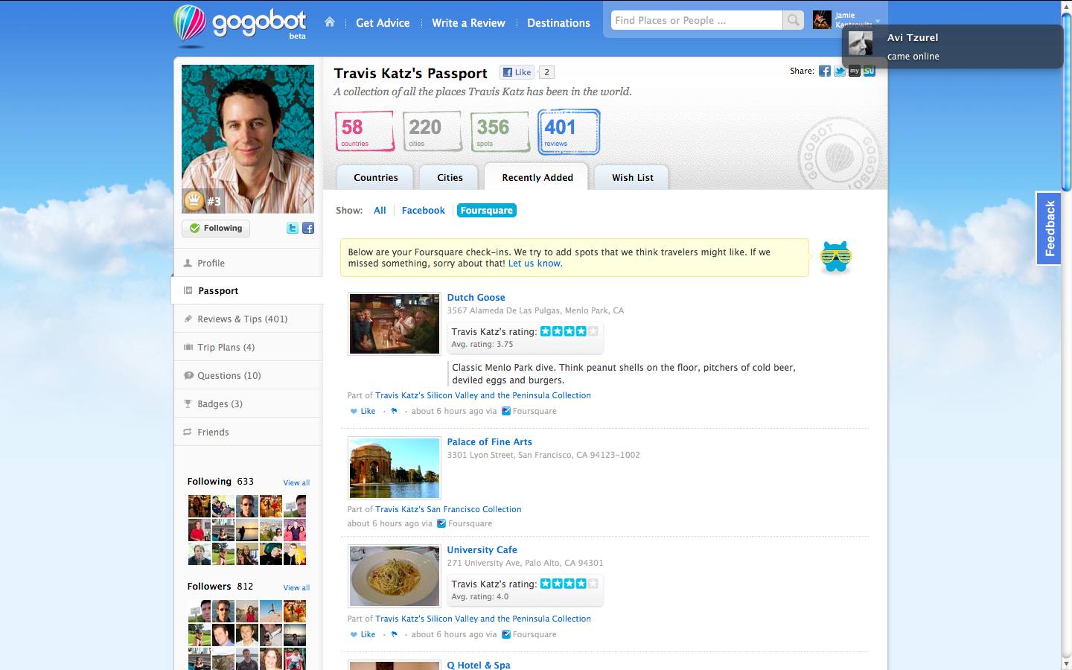The width and height of the screenshot is (1072, 670).
Task: Open Travis Katz's San Francisco Collection
Action: 448,509
